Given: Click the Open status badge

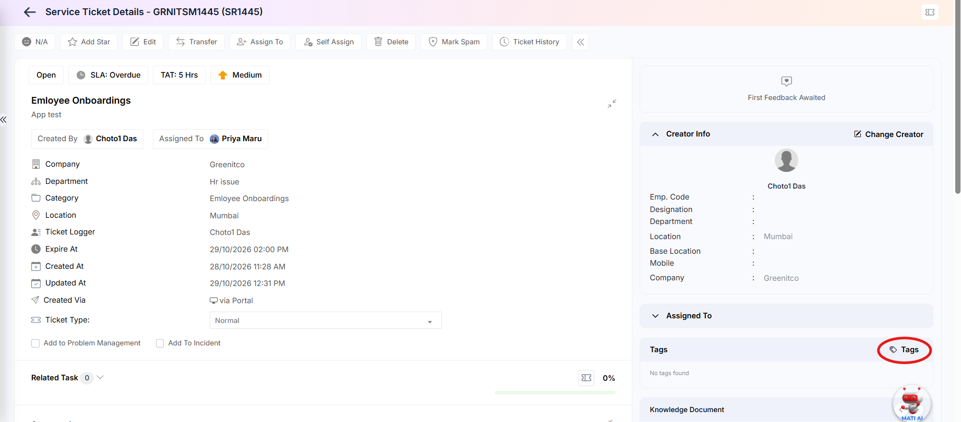Looking at the screenshot, I should (46, 75).
